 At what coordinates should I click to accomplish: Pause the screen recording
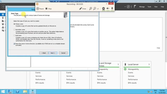click(40, 9)
